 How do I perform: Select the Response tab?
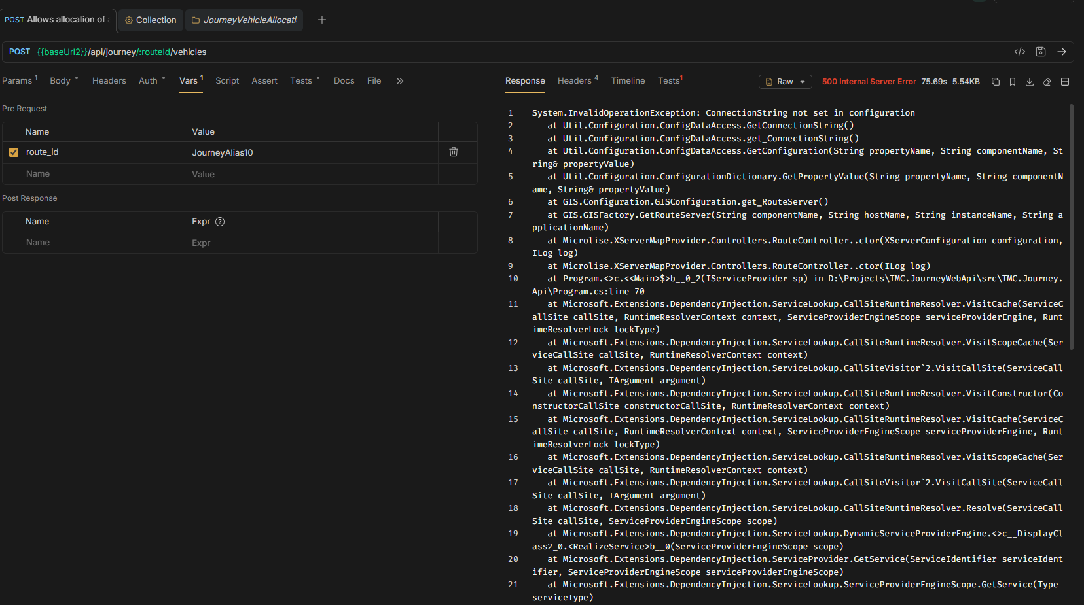pos(525,80)
